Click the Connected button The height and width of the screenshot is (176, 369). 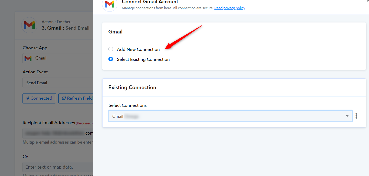(39, 98)
